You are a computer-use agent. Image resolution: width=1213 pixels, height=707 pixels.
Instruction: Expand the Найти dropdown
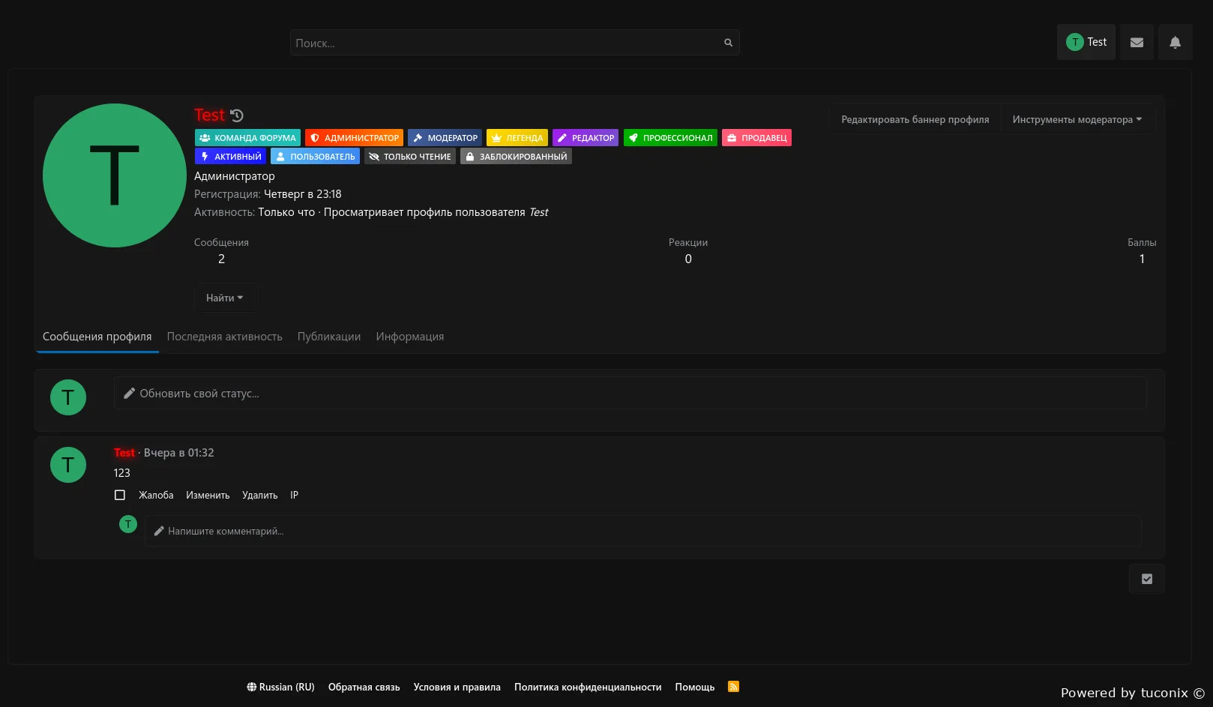(x=224, y=298)
